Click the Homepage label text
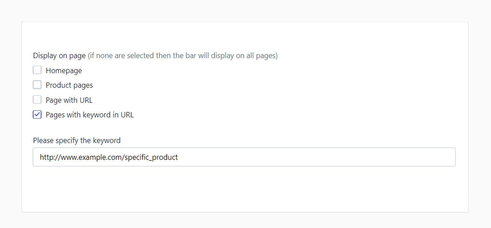Viewport: 491px width, 228px height. click(x=64, y=71)
